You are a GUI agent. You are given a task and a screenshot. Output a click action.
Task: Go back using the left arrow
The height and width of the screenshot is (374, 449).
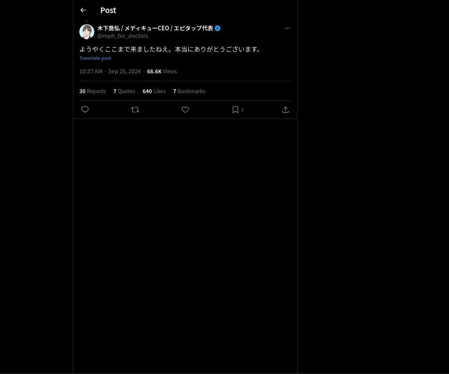pos(83,10)
